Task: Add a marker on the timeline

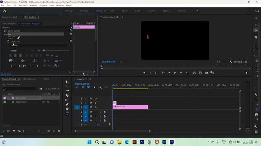Action: (x=94, y=88)
